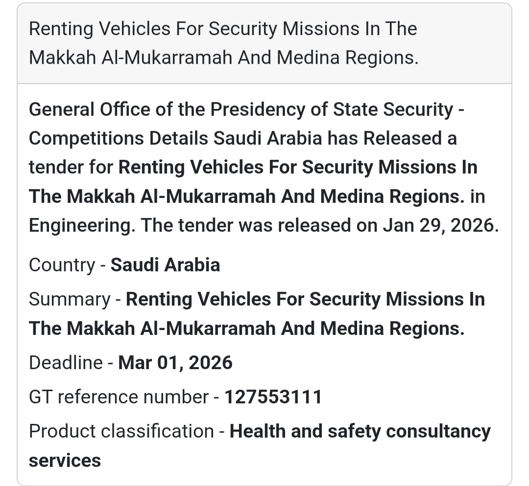Select the deadline date "Mar 01, 2026"

pyautogui.click(x=175, y=363)
